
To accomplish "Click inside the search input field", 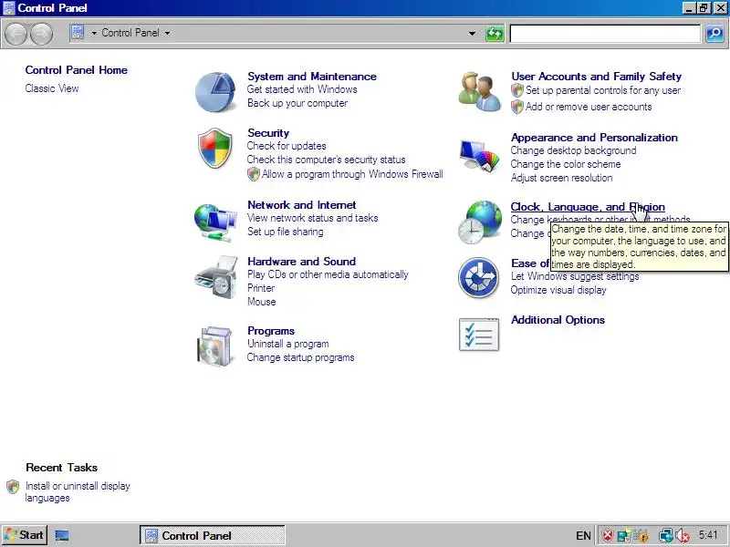I will 605,34.
